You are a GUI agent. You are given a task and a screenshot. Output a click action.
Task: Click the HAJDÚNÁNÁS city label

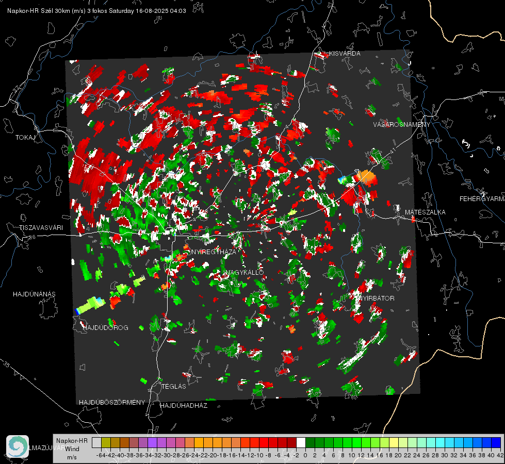click(34, 294)
